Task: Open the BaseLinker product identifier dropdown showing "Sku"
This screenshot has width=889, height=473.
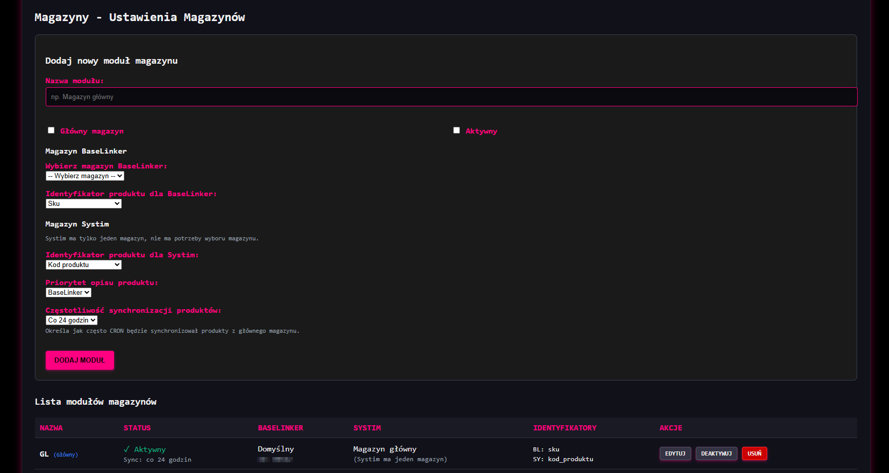Action: 83,203
